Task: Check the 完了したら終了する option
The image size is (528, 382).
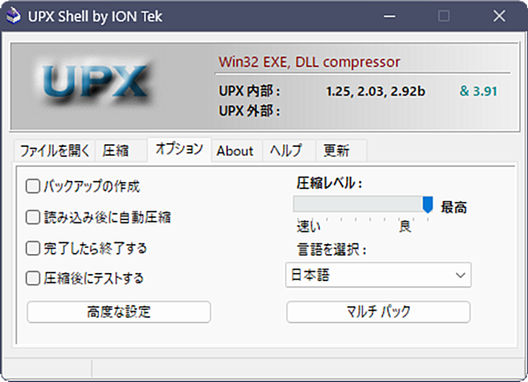Action: coord(33,249)
